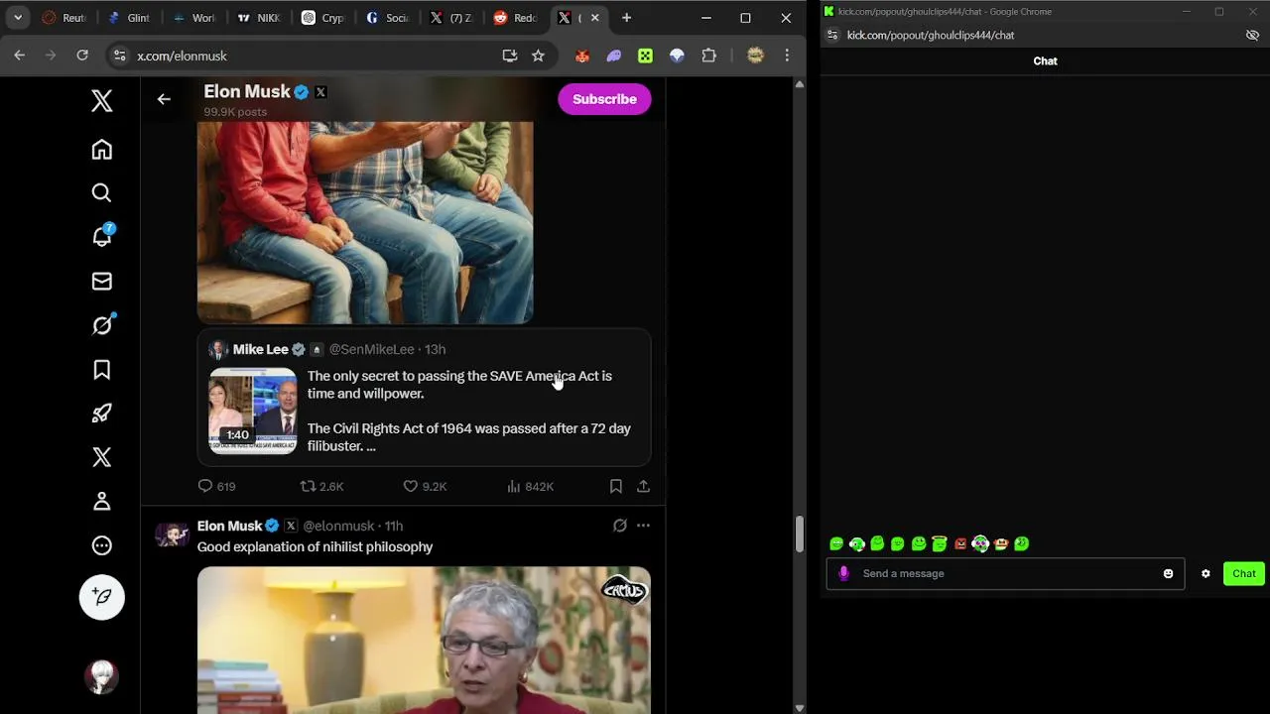Click Elon Musk verified badge in header
The image size is (1270, 714).
click(302, 92)
